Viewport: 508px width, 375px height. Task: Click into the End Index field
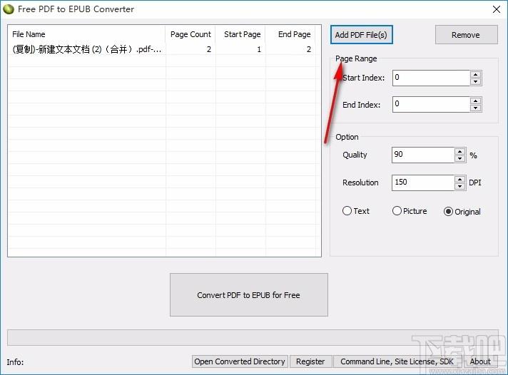tap(431, 105)
